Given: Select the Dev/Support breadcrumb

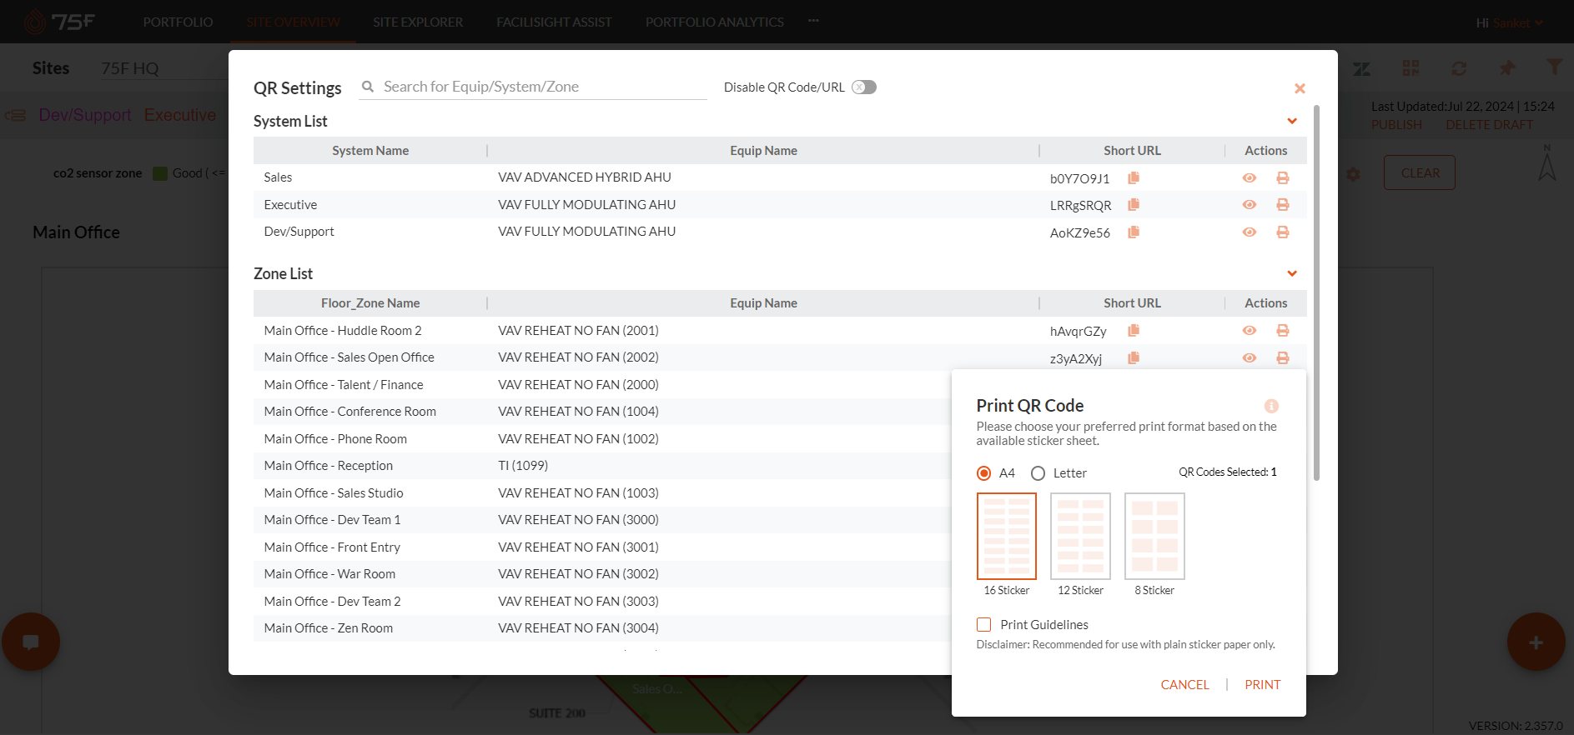Looking at the screenshot, I should pyautogui.click(x=85, y=115).
